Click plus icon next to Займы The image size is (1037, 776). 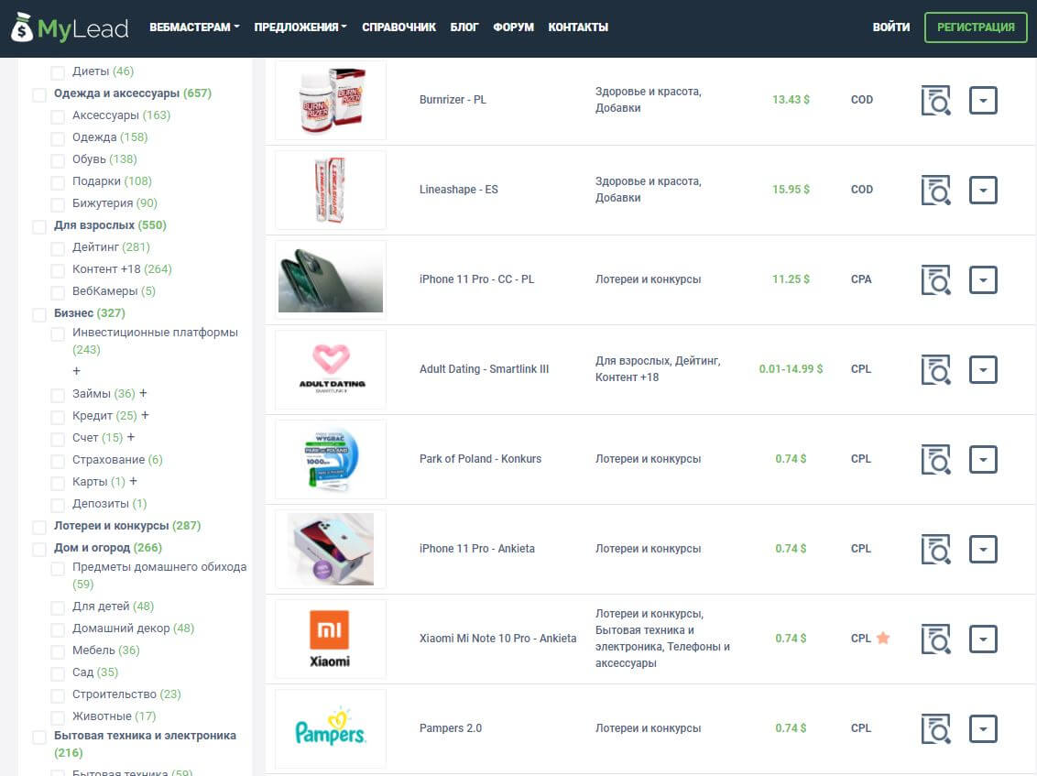pos(143,393)
